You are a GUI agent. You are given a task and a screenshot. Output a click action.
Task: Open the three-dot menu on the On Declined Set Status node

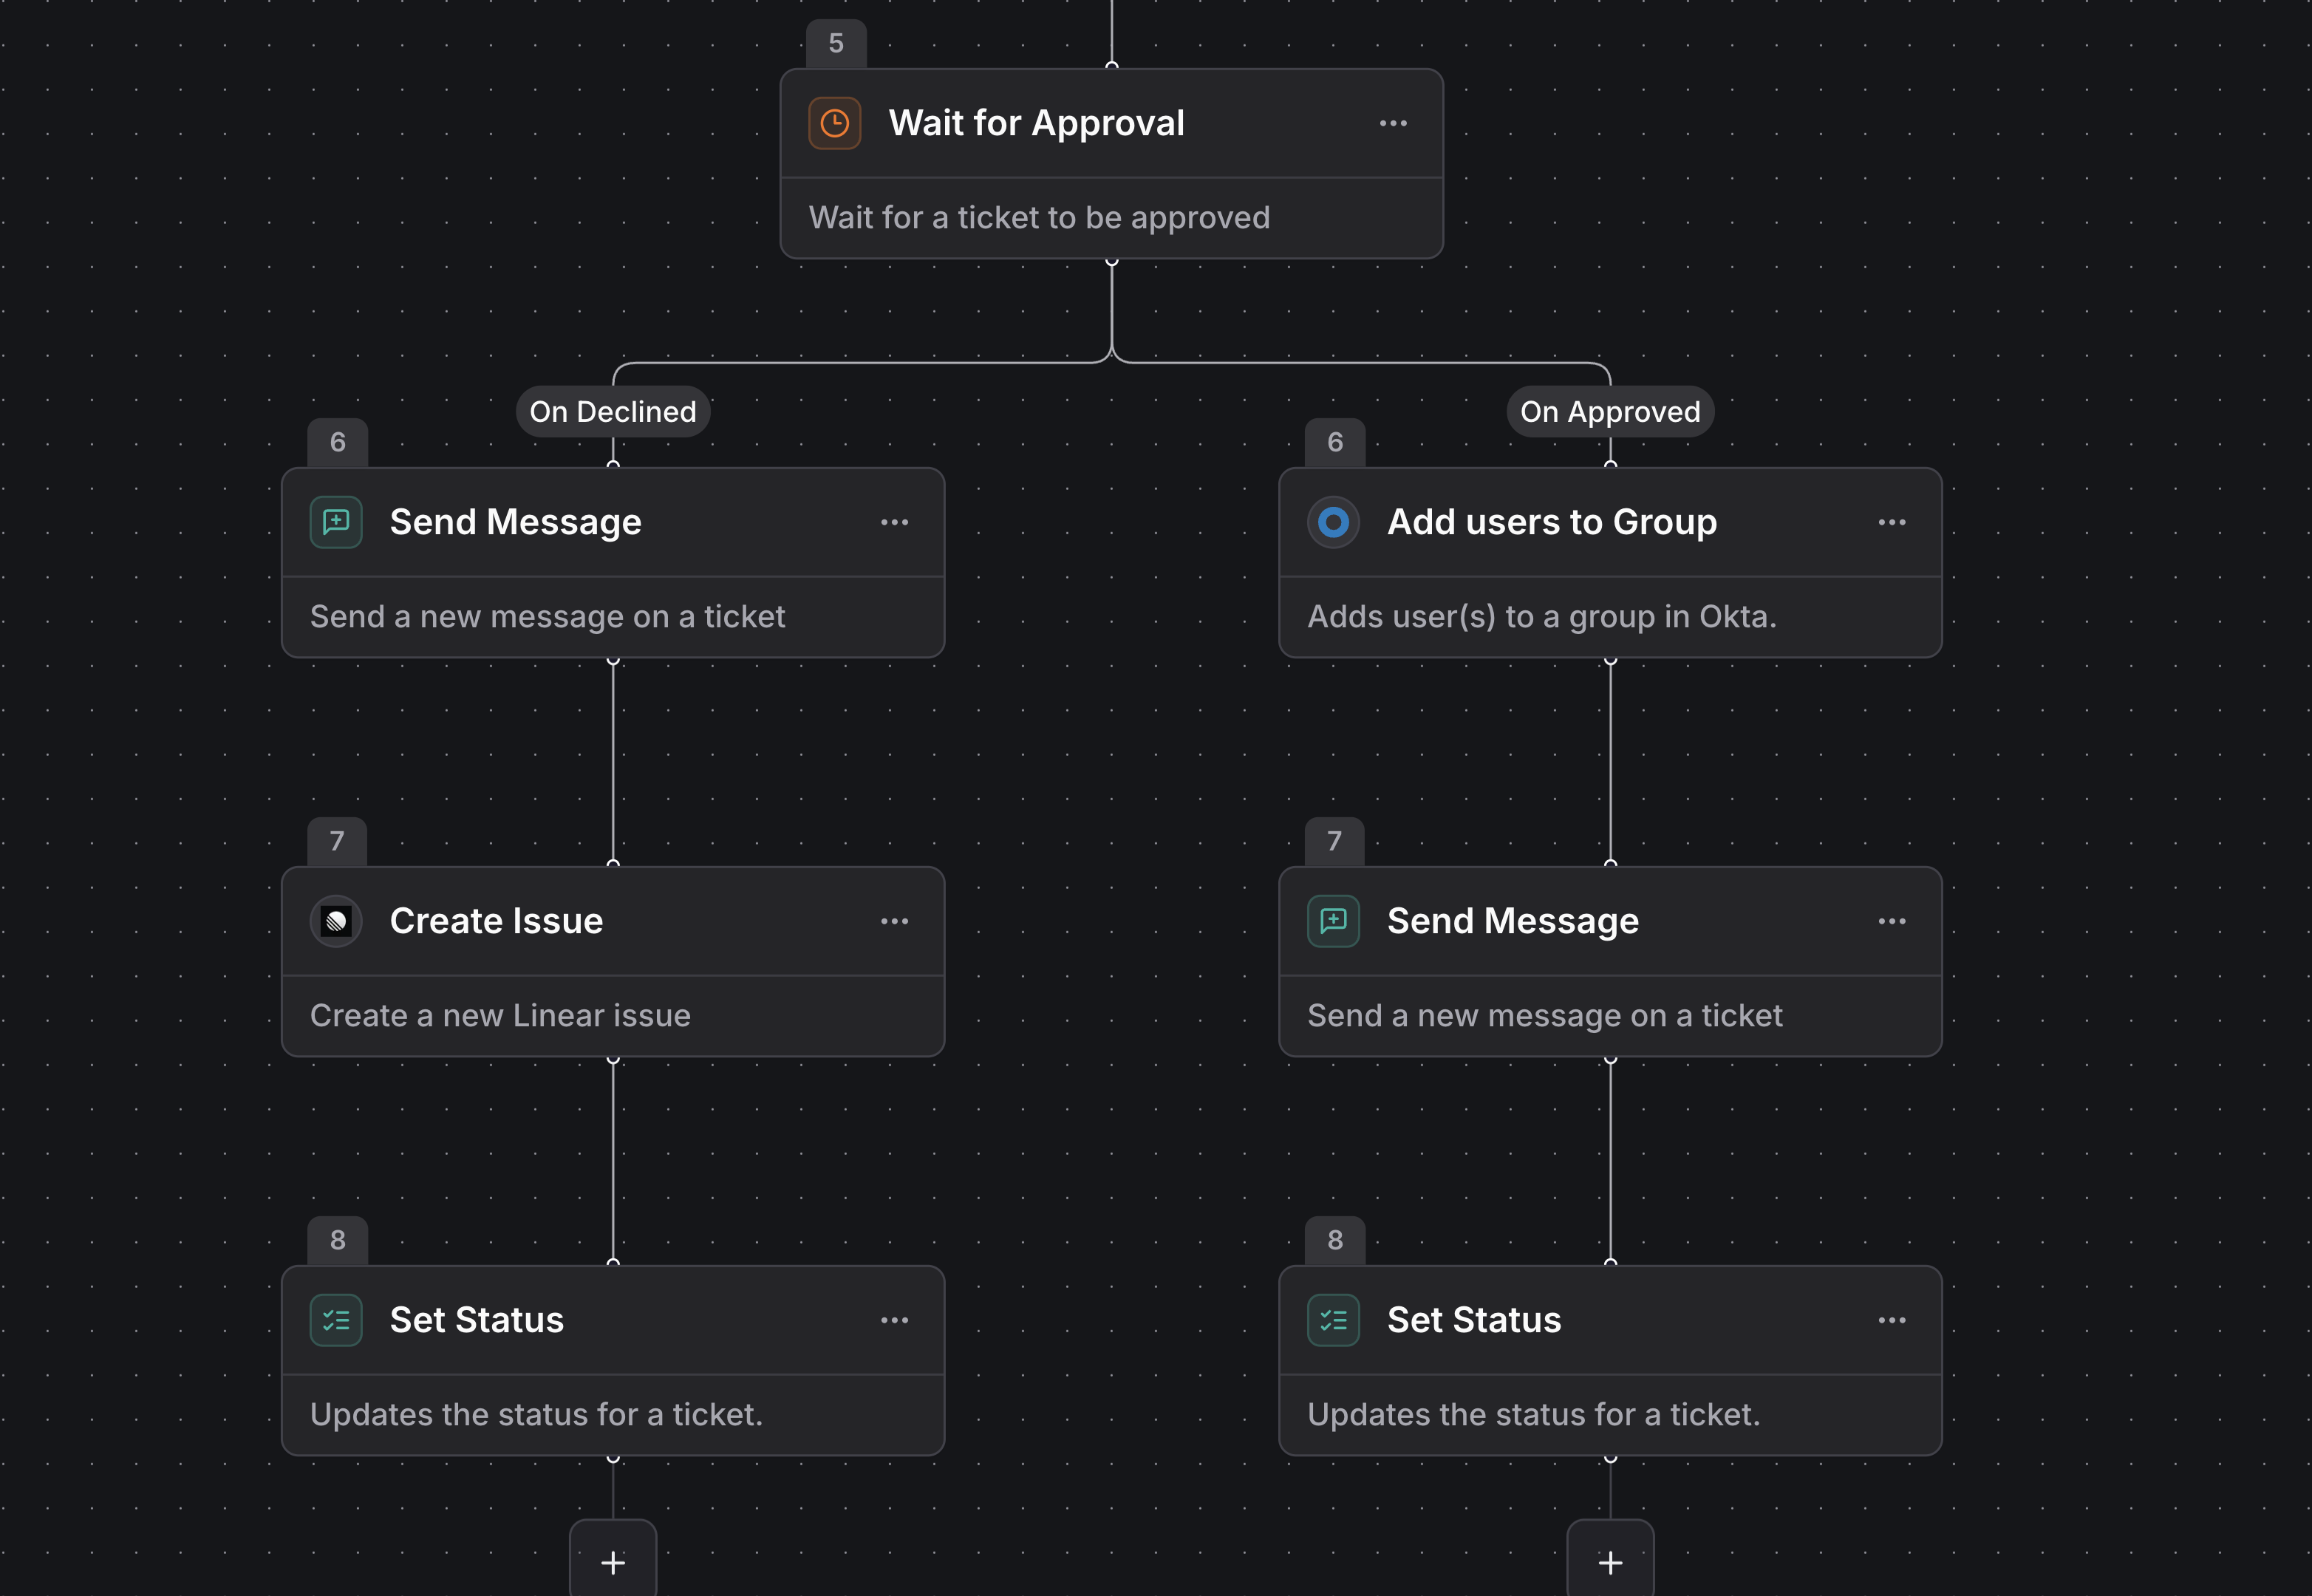tap(894, 1320)
